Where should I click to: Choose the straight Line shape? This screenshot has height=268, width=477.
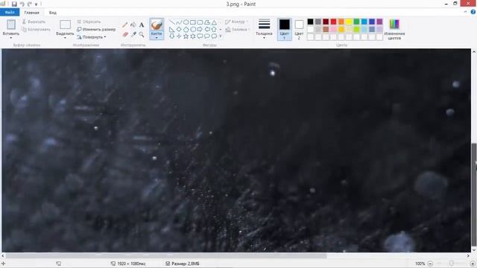point(172,22)
